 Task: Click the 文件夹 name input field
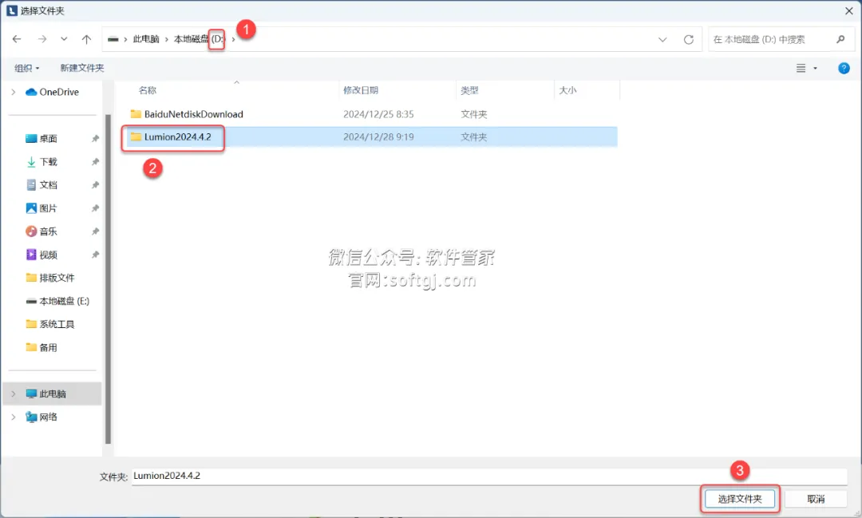[x=489, y=476]
